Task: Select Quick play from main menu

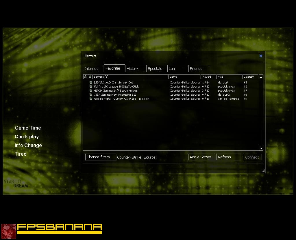Action: [27, 137]
